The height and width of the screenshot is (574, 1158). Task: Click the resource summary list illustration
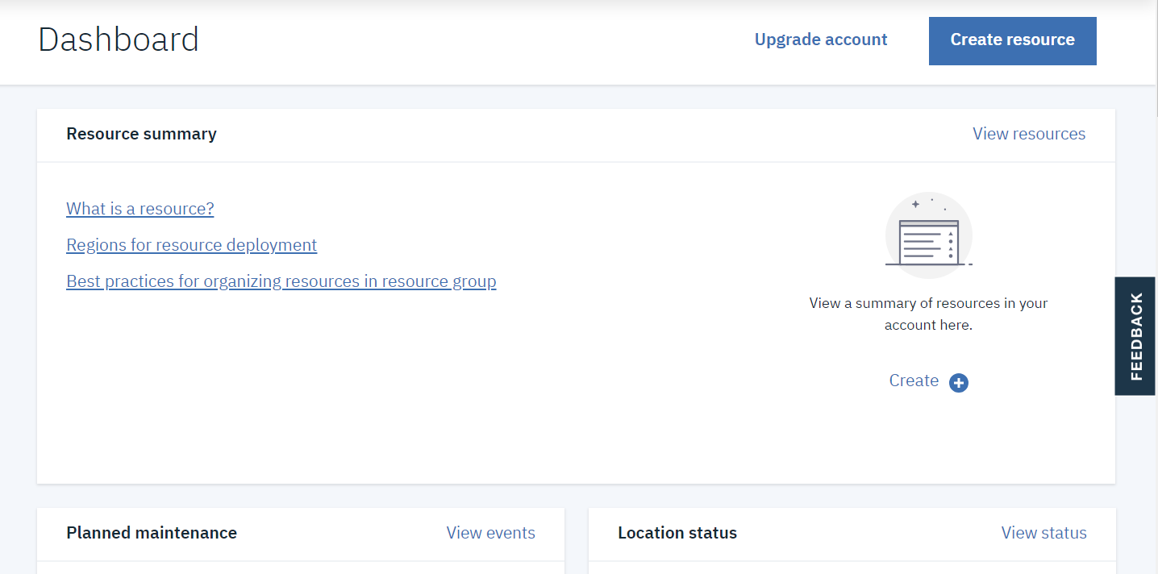pos(928,235)
